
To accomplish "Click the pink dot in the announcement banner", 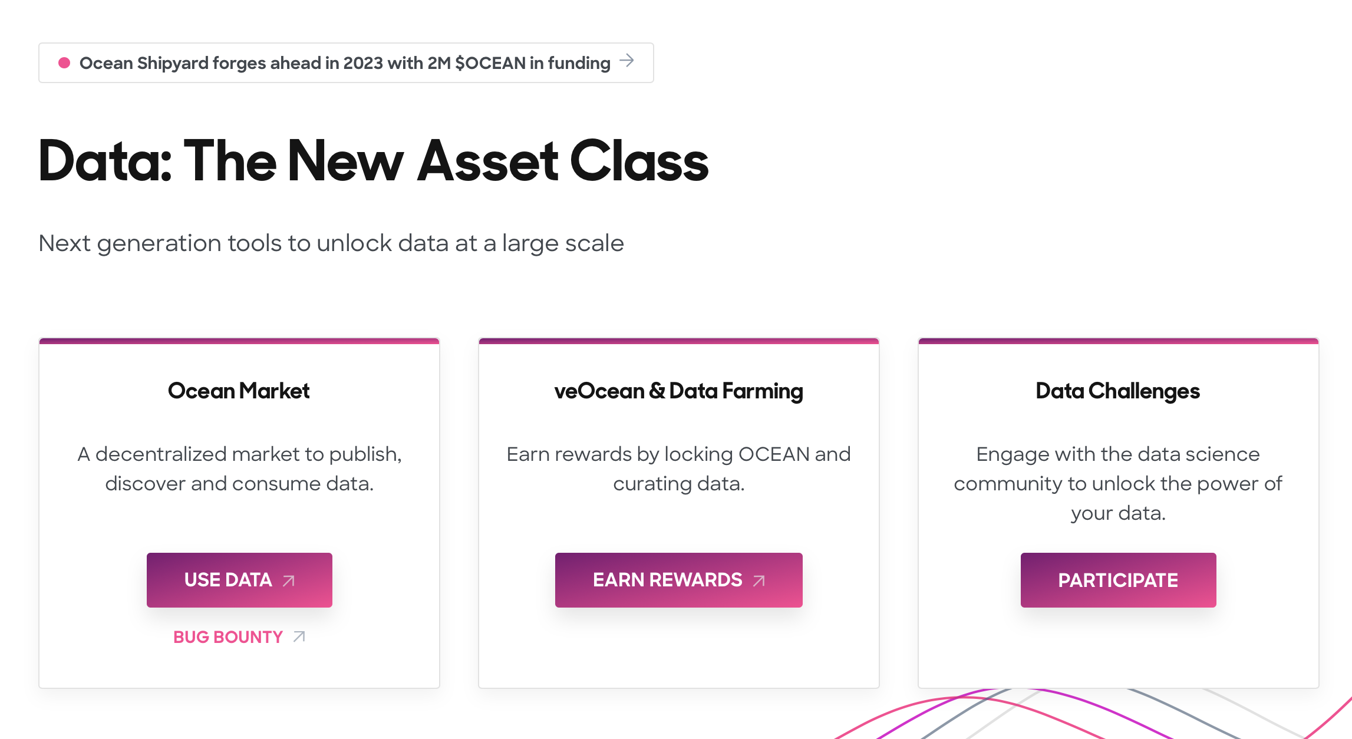I will pyautogui.click(x=64, y=62).
